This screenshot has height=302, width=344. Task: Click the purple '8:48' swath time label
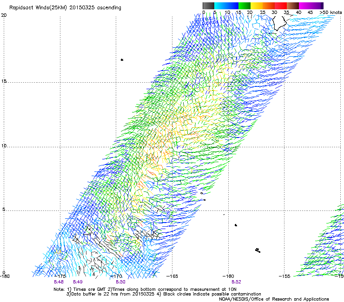tap(59, 282)
